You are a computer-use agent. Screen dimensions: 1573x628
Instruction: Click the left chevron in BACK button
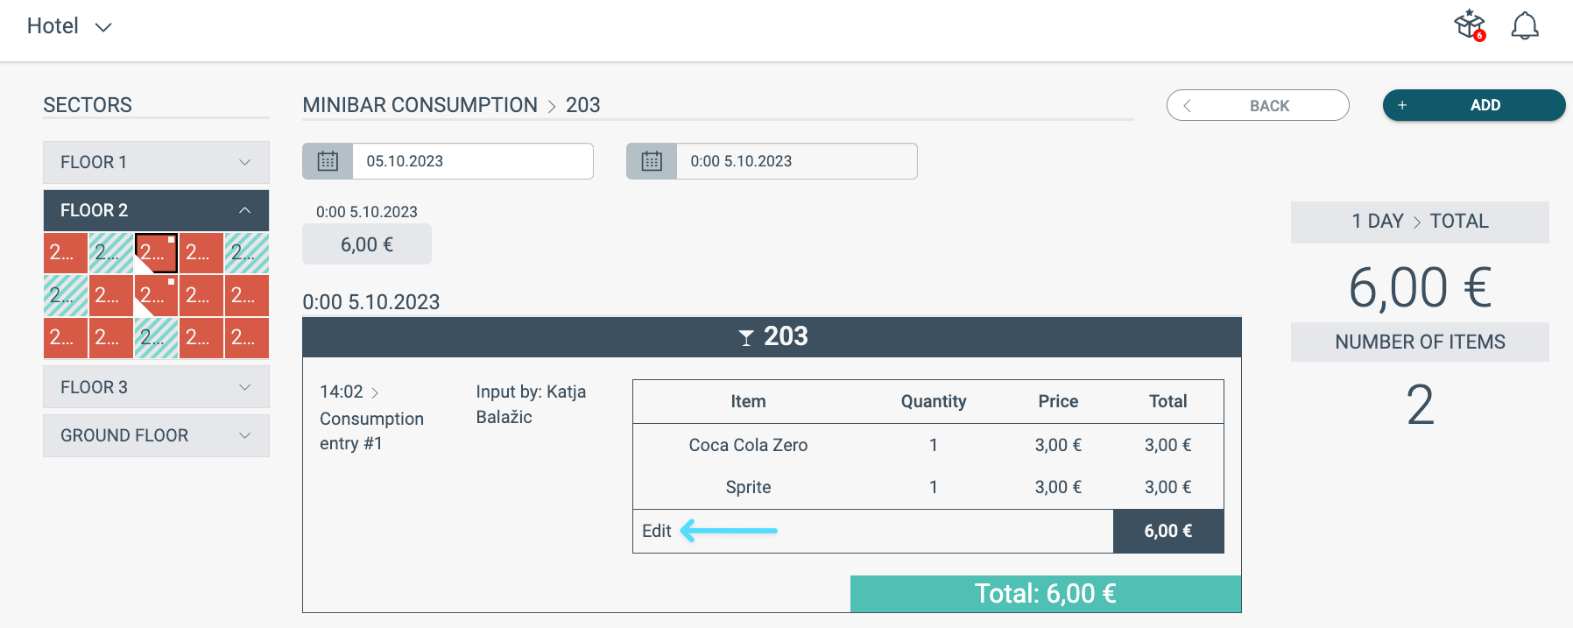(x=1188, y=106)
